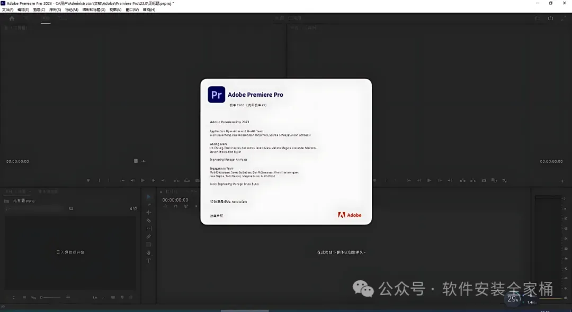
Task: Go to In point in Program monitor
Action: [x=409, y=180]
